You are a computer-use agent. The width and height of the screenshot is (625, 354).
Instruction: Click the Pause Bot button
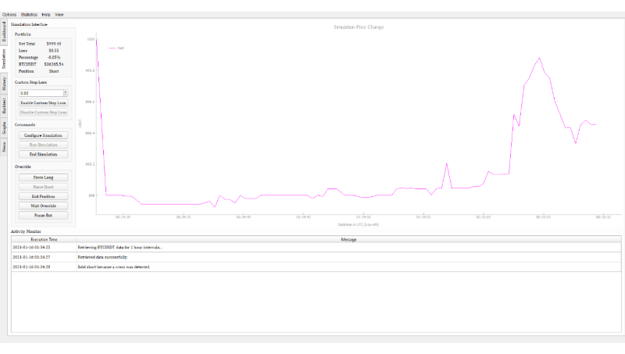coord(43,215)
